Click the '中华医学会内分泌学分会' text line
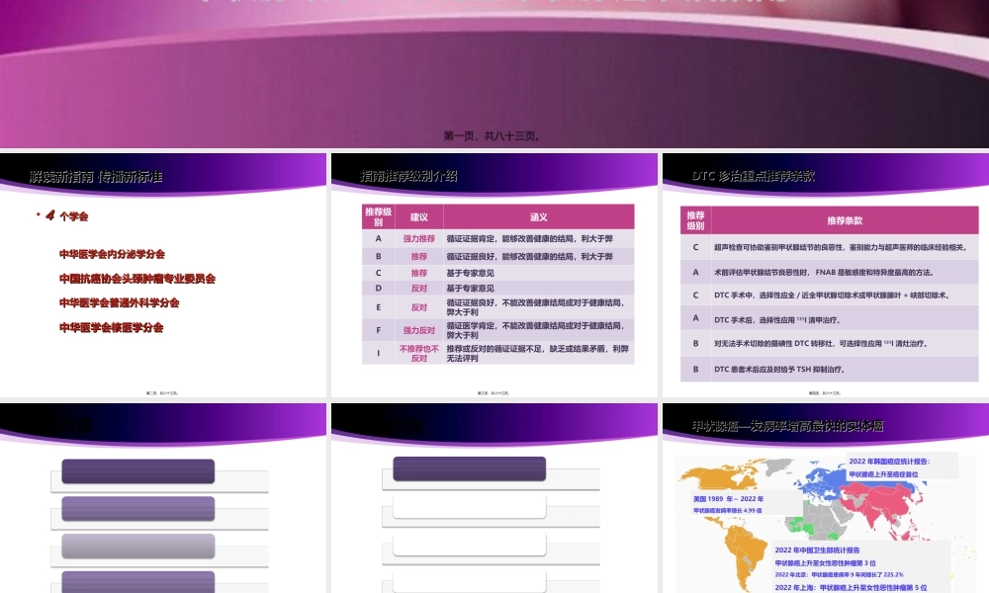The height and width of the screenshot is (593, 989). tap(112, 254)
